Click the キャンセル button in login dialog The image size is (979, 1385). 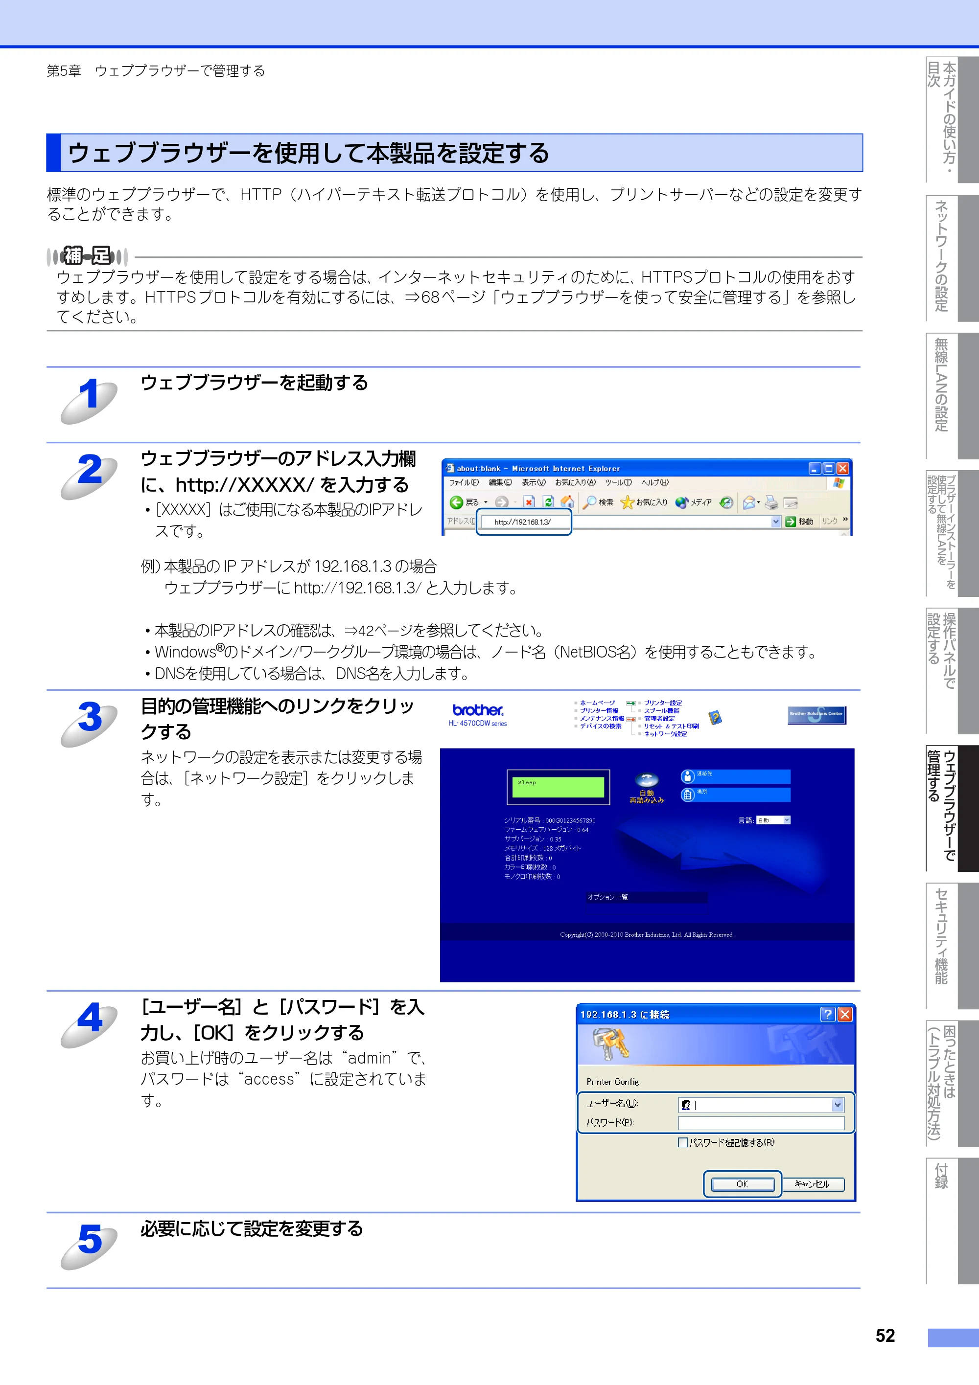coord(813,1184)
